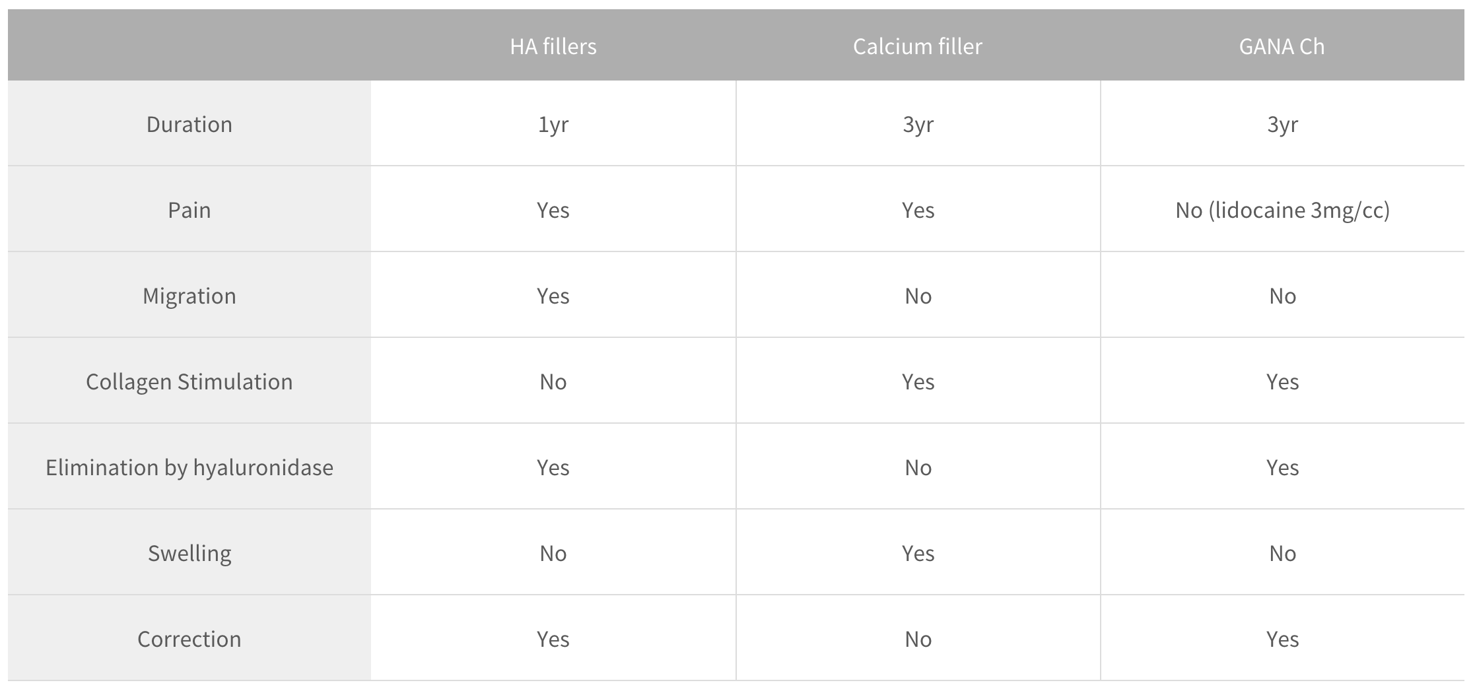The height and width of the screenshot is (693, 1475).
Task: Click the Calcium filler Swelling Yes cell
Action: click(918, 553)
